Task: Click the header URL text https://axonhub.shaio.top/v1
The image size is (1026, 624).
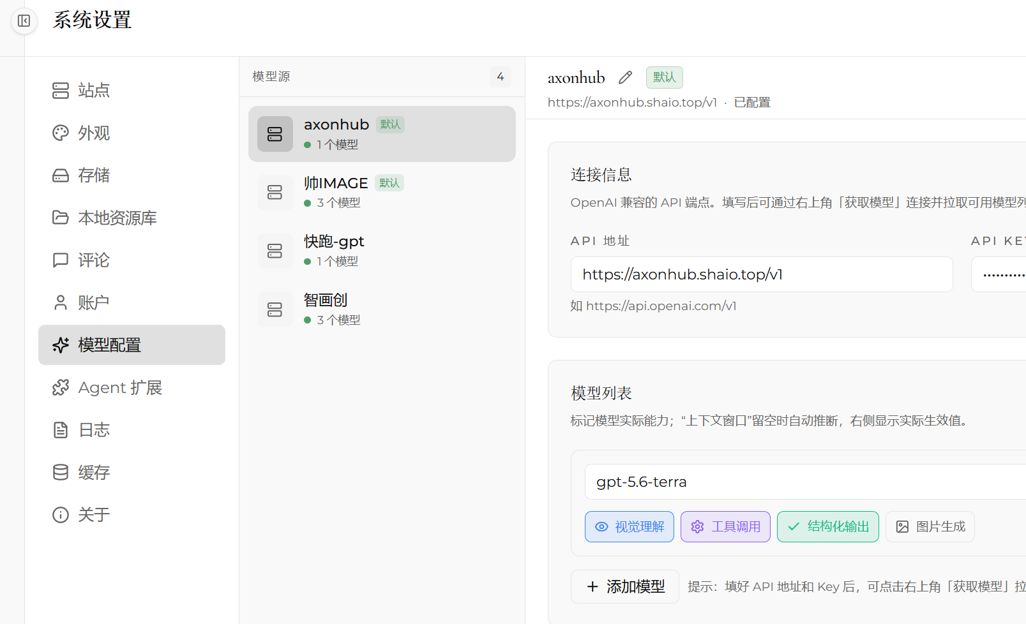Action: (633, 103)
